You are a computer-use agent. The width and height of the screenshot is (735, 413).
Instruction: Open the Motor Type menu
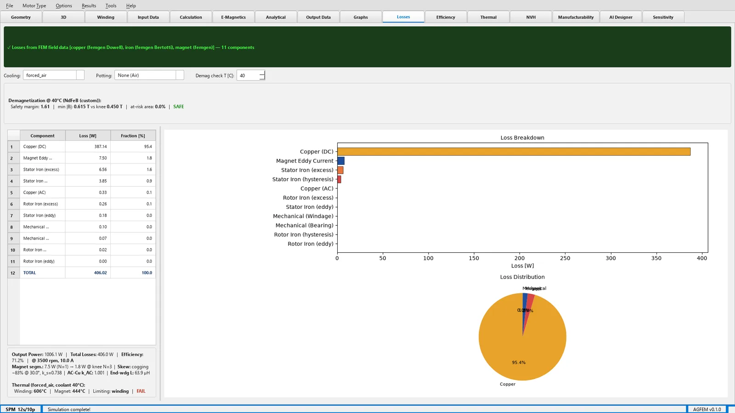click(x=34, y=6)
